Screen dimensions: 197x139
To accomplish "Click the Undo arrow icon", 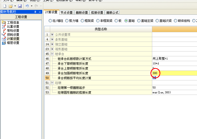I will 27,6.
